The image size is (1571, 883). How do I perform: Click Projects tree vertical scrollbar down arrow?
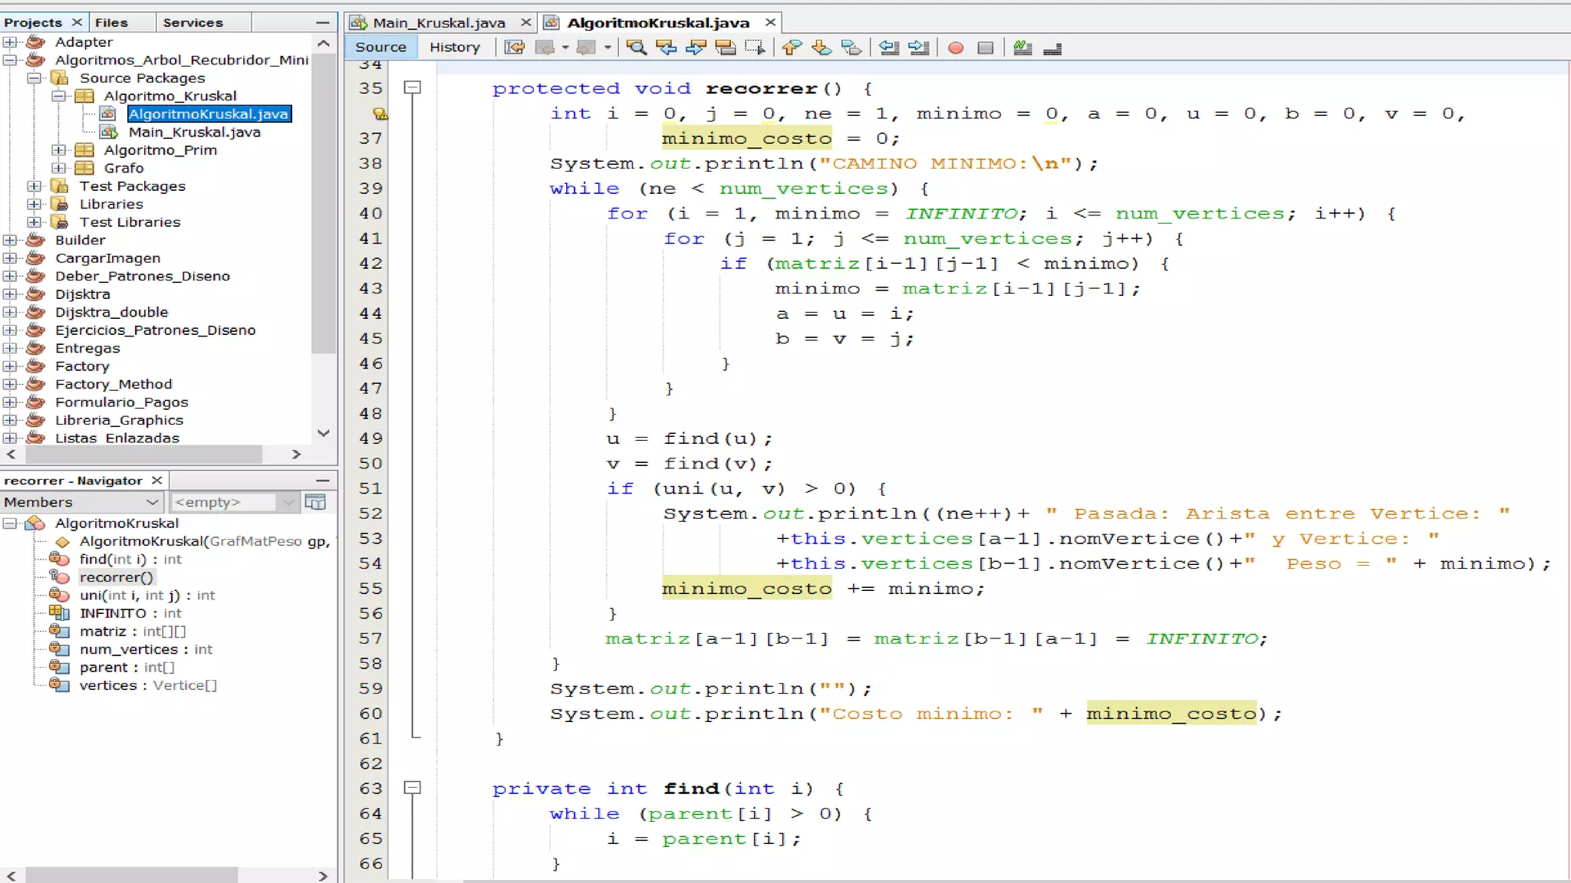point(324,433)
